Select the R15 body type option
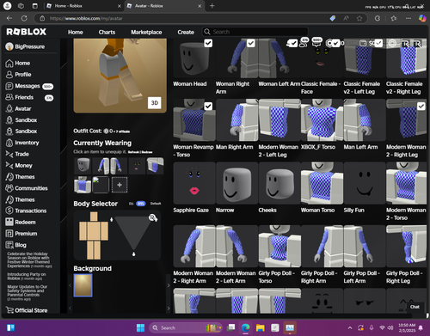 140,204
